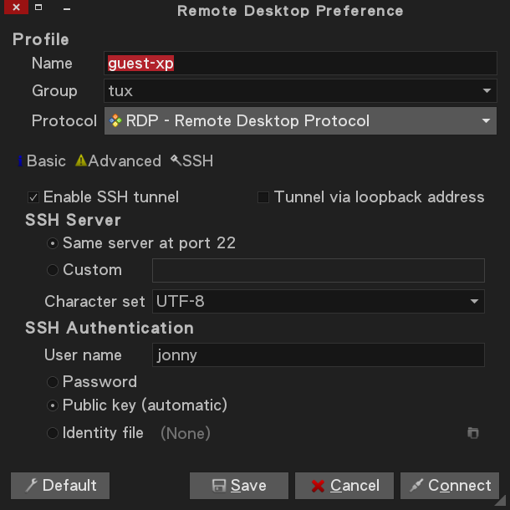Viewport: 510px width, 510px height.
Task: Disable the Enable SSH tunnel checkbox
Action: [x=33, y=197]
